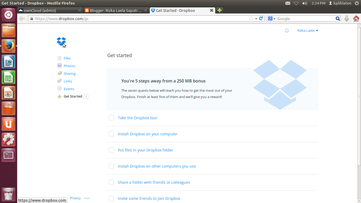Close the Get Started - Dropbox tab
Viewport: 361px width, 203px height.
211,11
